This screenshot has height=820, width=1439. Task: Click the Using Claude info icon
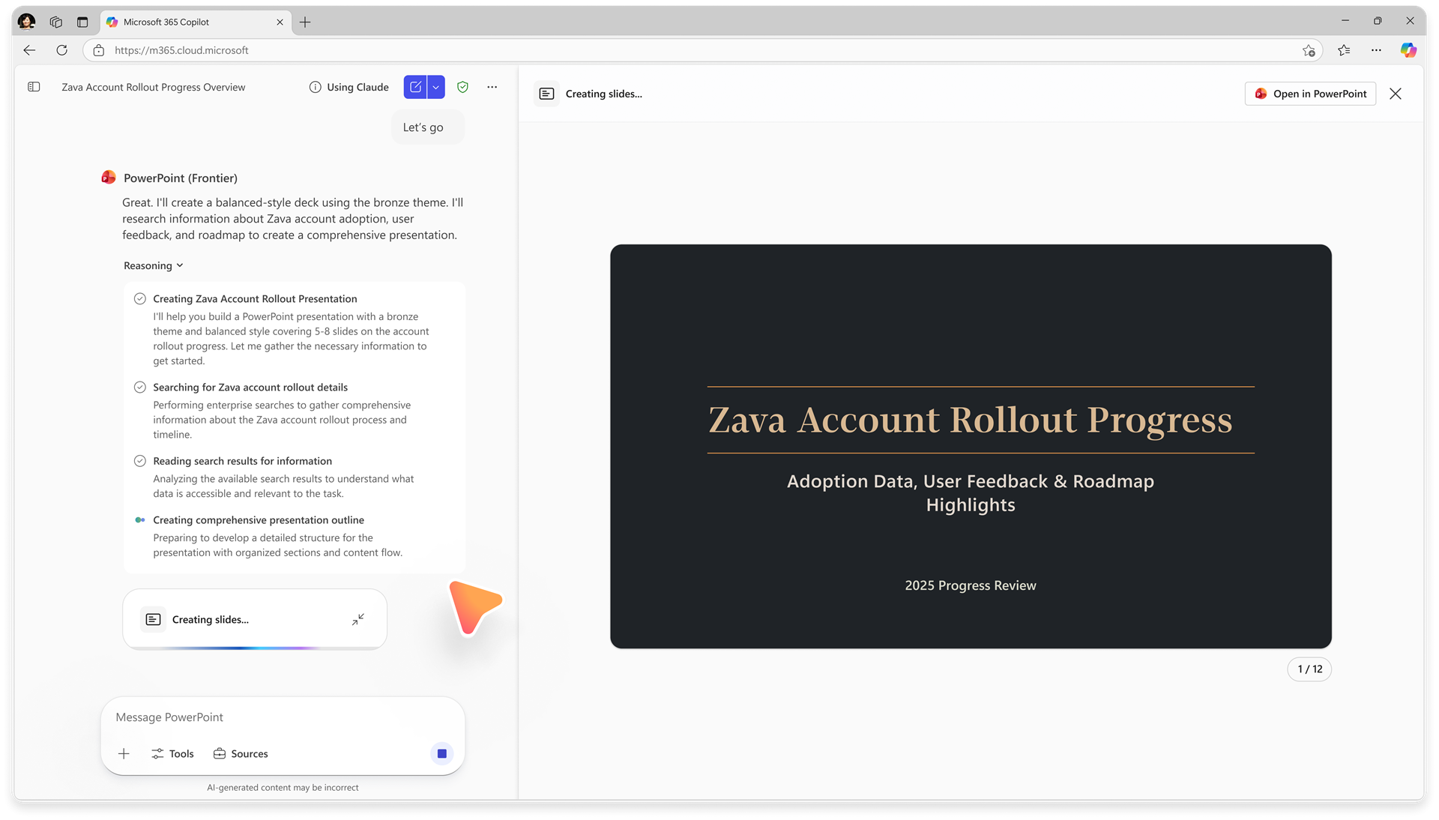[x=316, y=87]
